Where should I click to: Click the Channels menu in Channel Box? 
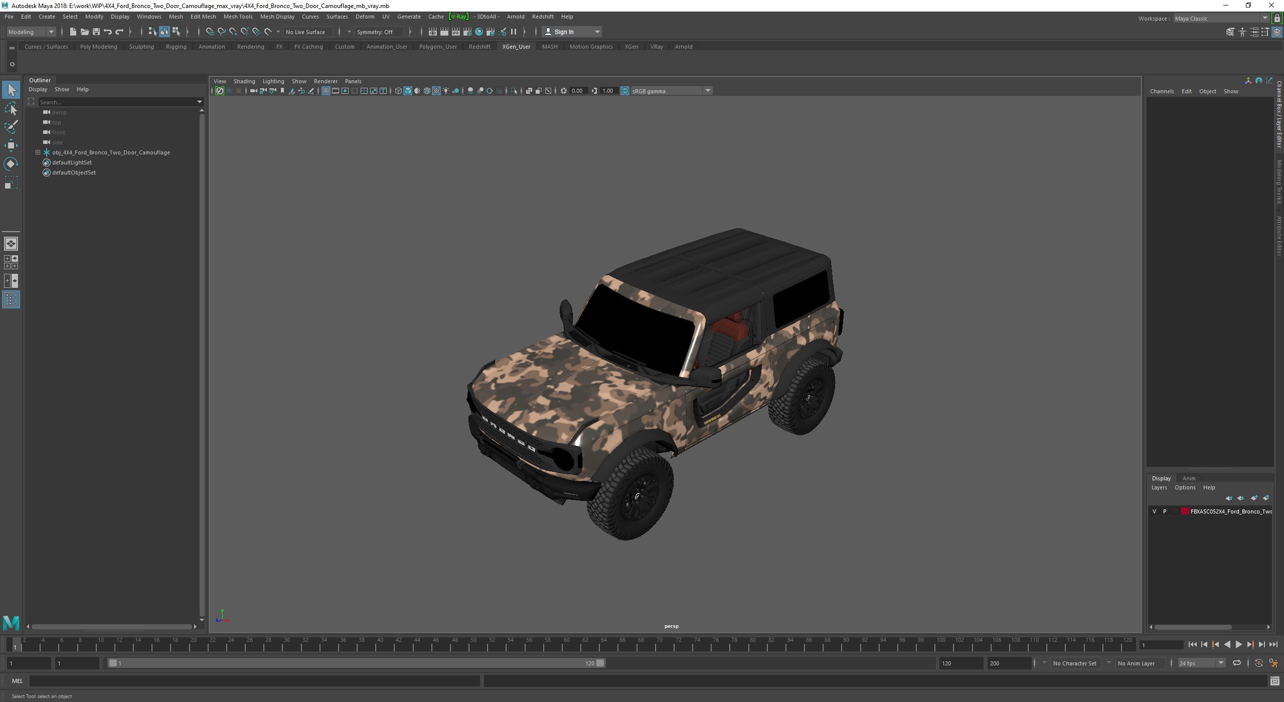pos(1162,91)
